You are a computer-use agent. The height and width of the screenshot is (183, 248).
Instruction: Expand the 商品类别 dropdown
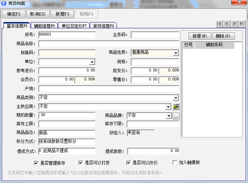(x=176, y=98)
